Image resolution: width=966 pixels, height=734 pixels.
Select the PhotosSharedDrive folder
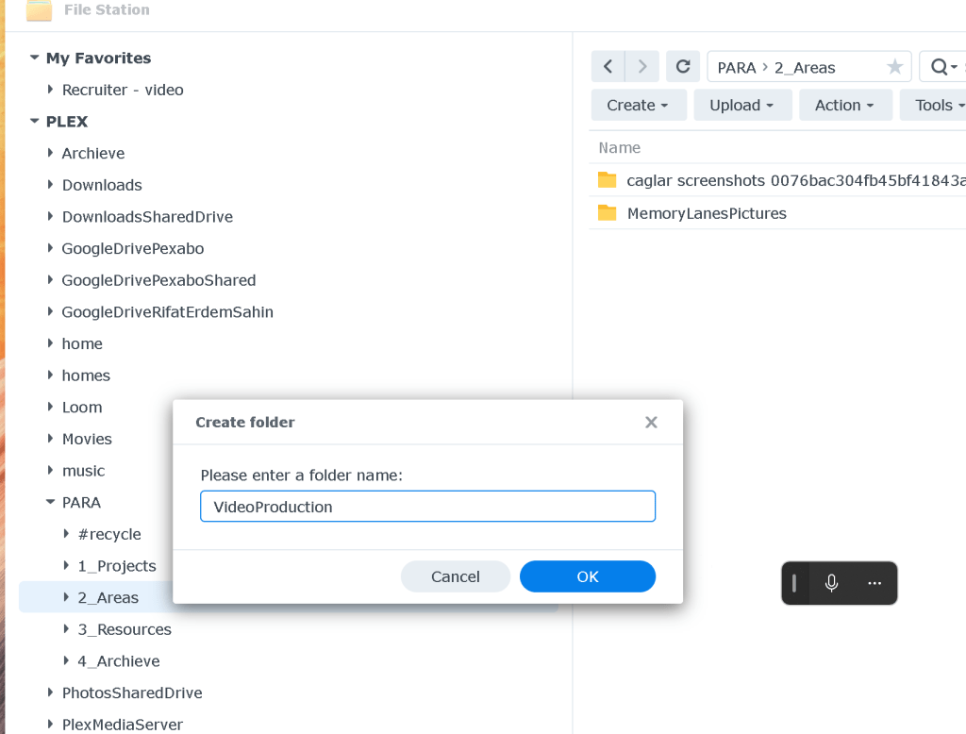132,692
